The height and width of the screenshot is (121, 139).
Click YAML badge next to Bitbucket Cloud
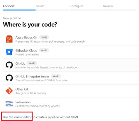pos(44,51)
